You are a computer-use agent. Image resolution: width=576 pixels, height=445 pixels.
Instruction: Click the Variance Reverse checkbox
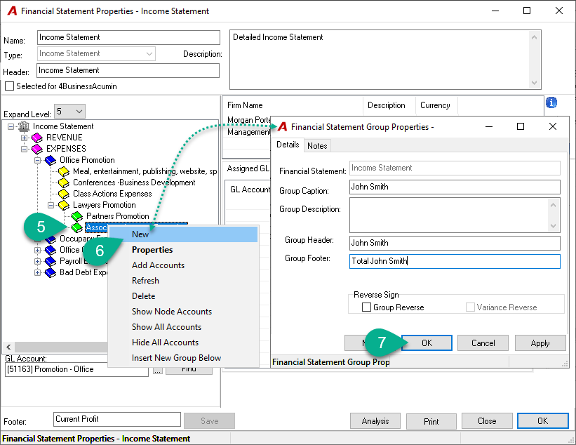(x=470, y=307)
